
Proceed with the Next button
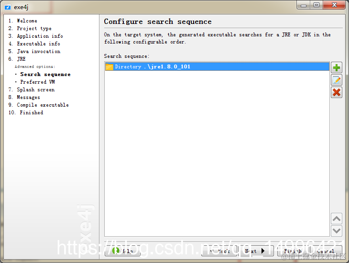point(256,251)
